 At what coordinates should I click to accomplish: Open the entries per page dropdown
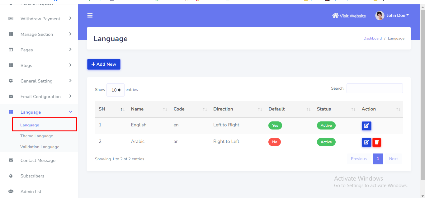pos(116,90)
